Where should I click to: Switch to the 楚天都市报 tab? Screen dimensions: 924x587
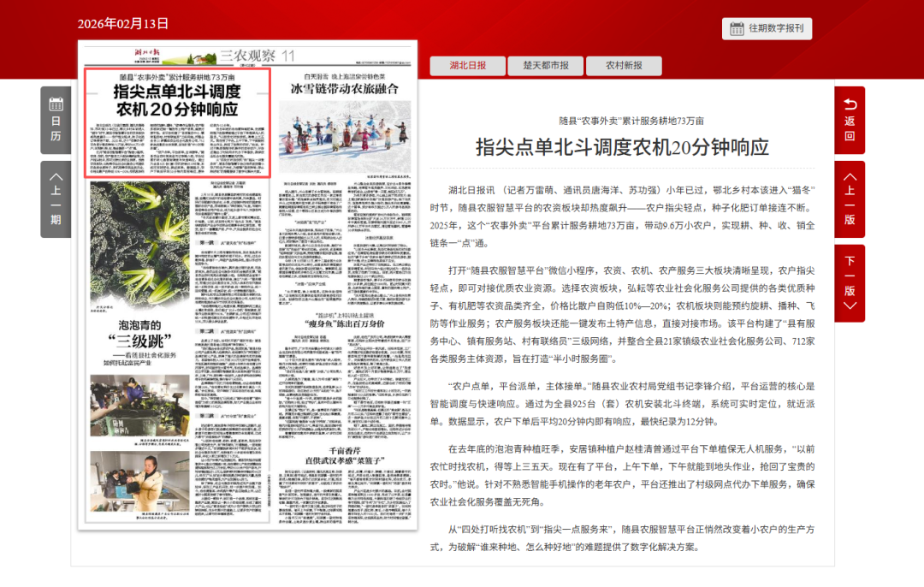click(546, 65)
